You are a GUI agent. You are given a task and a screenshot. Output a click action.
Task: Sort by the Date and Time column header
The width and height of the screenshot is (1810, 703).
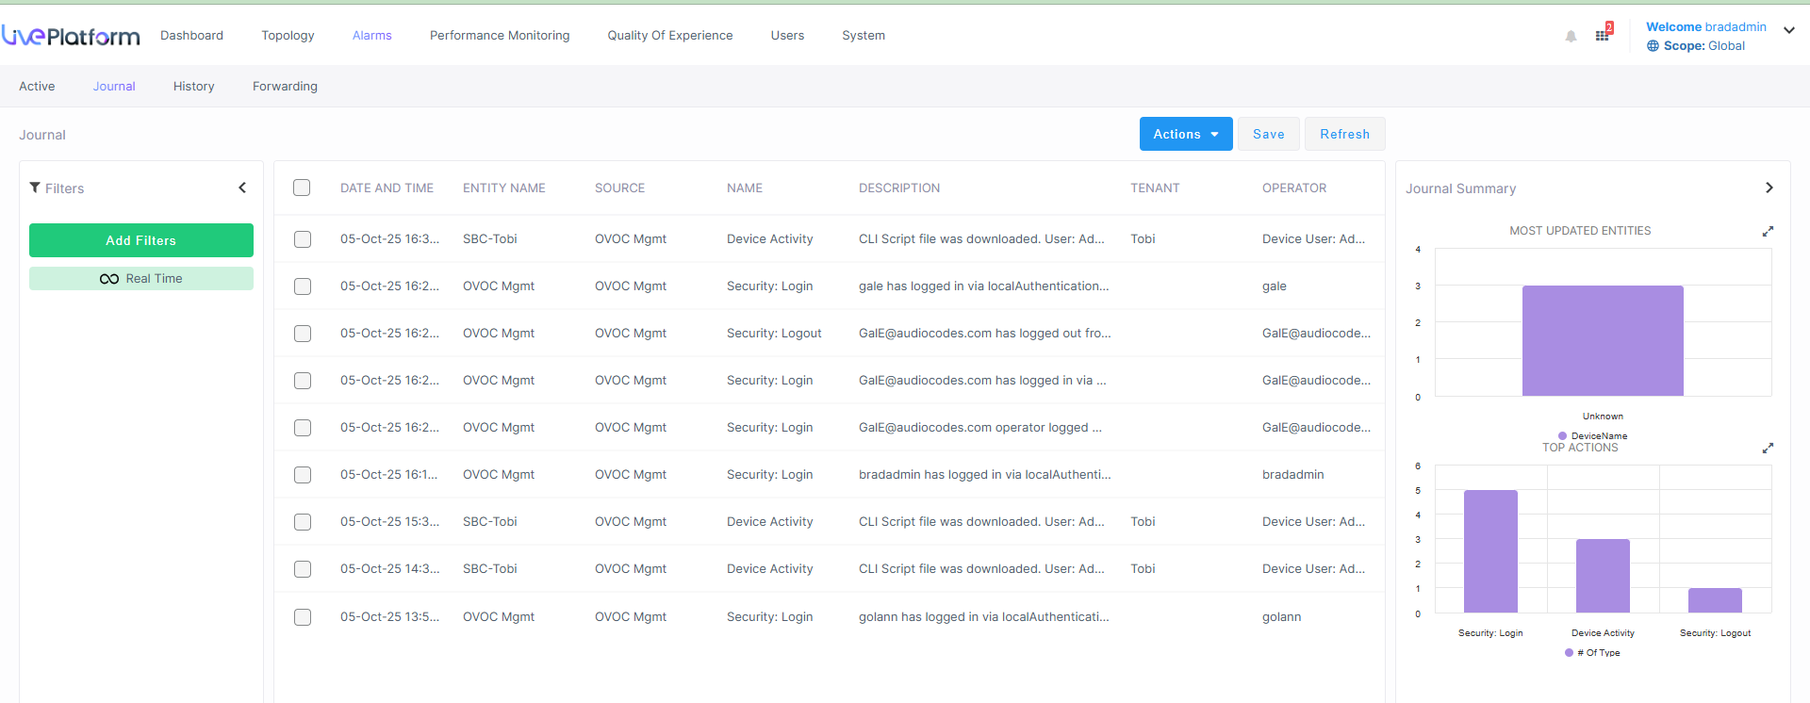click(x=387, y=188)
